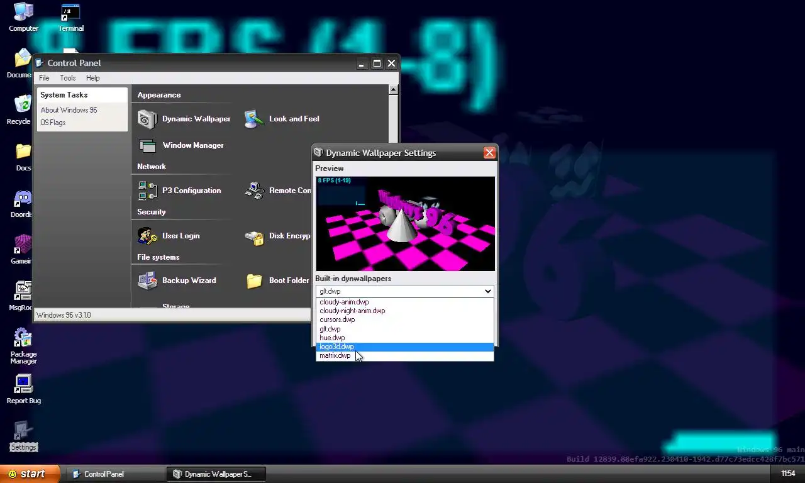This screenshot has height=483, width=805.
Task: Select the highlighted logo3d.dwp entry
Action: [404, 347]
